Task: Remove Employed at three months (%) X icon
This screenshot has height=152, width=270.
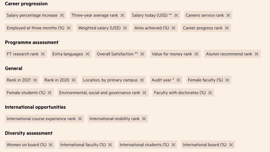Action: [68, 28]
